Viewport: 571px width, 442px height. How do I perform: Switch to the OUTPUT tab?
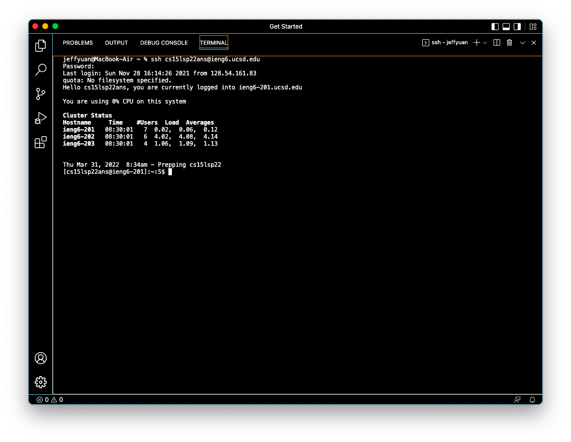click(117, 43)
